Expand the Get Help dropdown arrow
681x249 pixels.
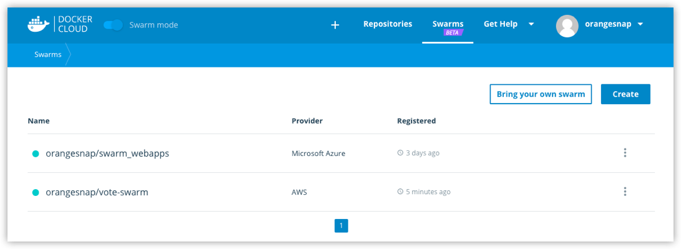point(531,24)
